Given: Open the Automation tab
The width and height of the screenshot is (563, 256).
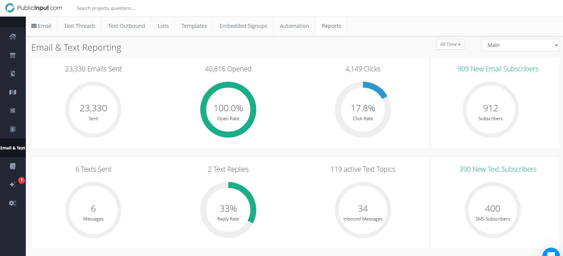Looking at the screenshot, I should [294, 26].
